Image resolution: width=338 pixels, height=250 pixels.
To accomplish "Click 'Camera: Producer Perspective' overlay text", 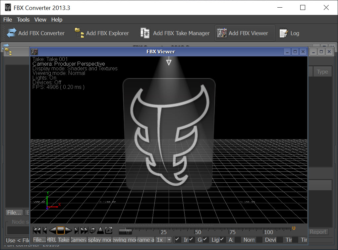I will [x=69, y=64].
